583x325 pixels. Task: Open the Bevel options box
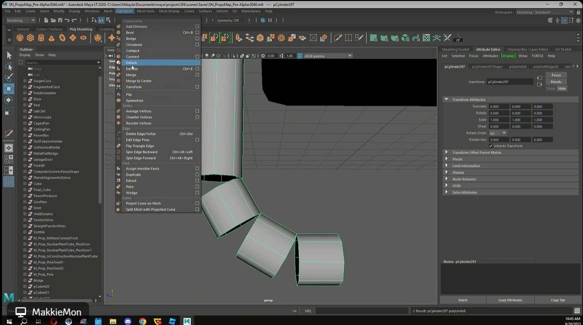pos(197,32)
